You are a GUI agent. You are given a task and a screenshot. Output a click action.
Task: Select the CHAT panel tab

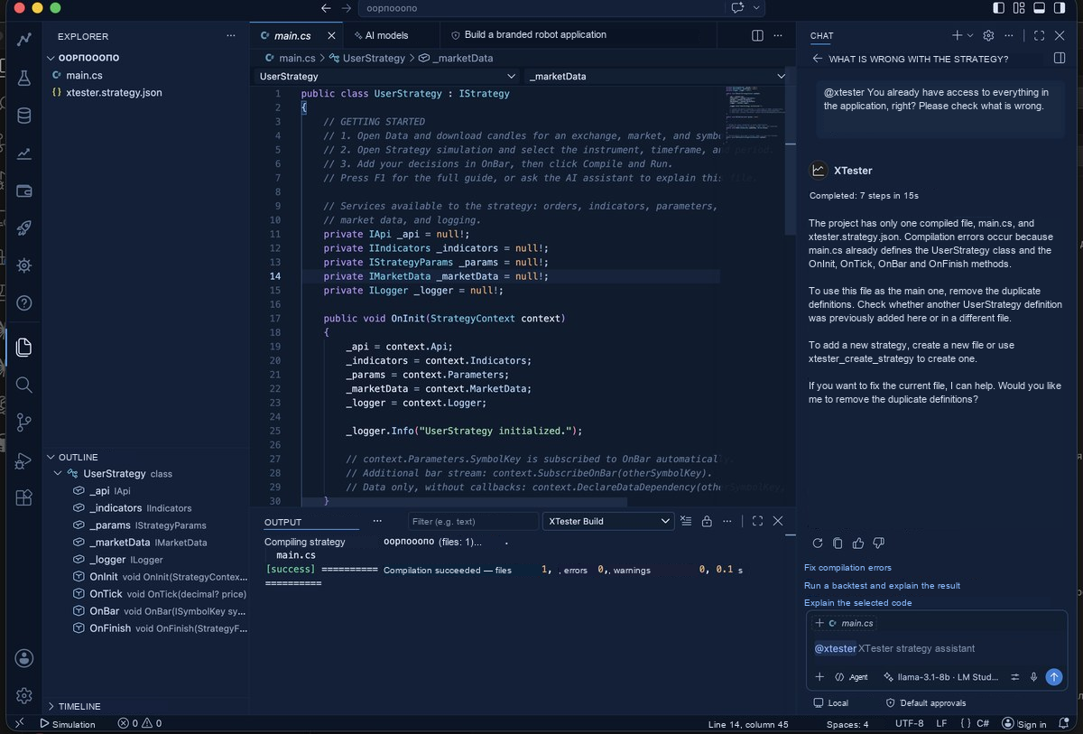pyautogui.click(x=821, y=36)
